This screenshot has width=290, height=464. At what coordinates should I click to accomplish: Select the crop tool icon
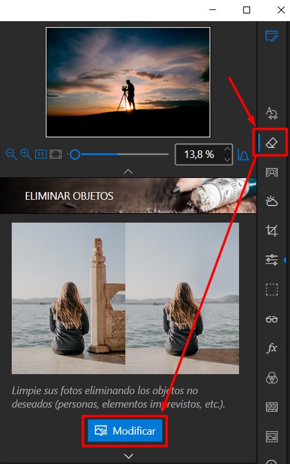[272, 230]
